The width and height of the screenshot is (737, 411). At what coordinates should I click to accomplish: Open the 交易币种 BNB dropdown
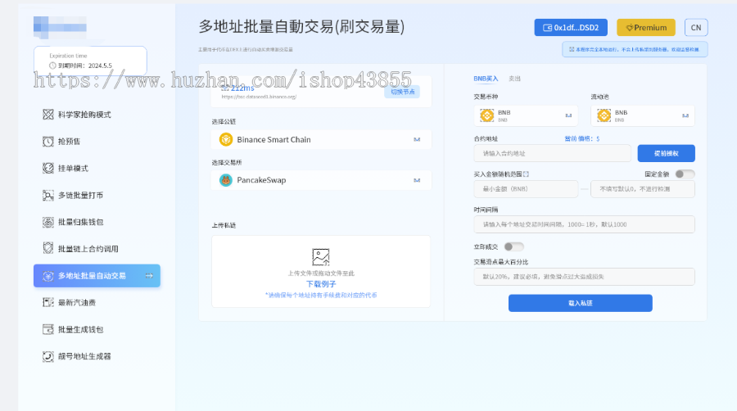[526, 115]
